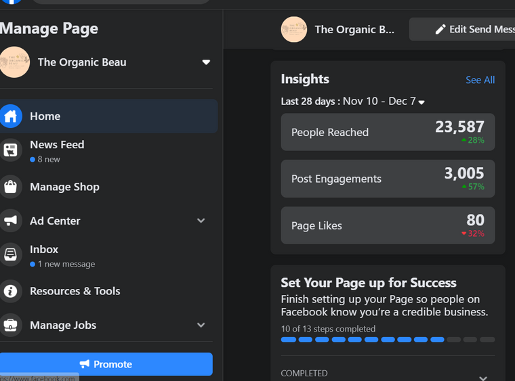Image resolution: width=515 pixels, height=381 pixels.
Task: Expand the Manage Jobs chevron
Action: click(x=201, y=325)
